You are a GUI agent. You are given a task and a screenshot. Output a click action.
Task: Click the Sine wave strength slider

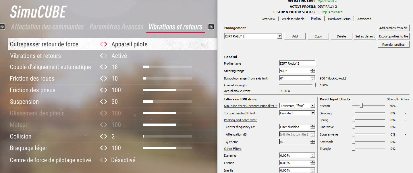click(368, 127)
